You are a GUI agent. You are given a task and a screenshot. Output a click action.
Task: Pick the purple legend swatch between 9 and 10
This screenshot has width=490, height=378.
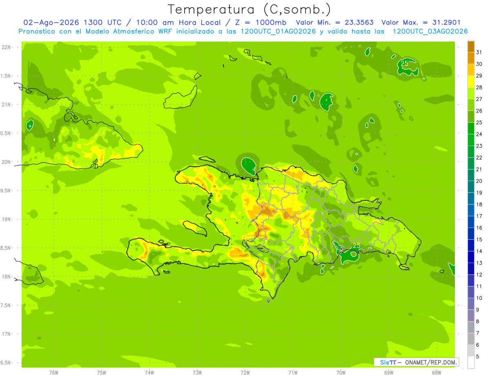471,304
